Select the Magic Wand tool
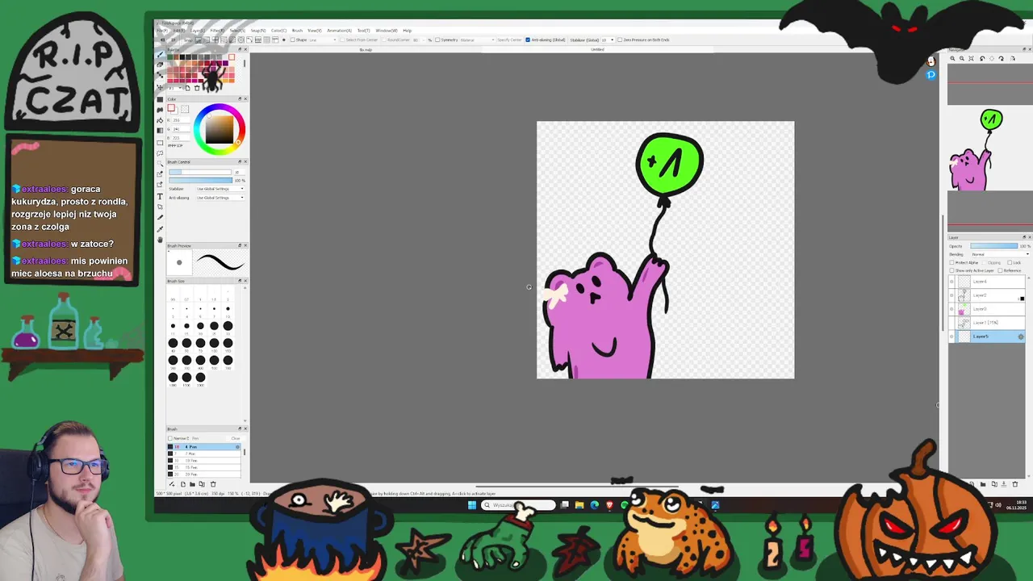 [x=160, y=163]
